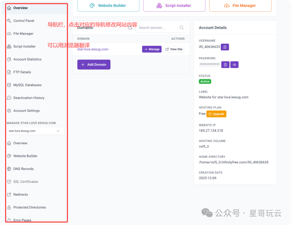Click the View Site button

[174, 49]
